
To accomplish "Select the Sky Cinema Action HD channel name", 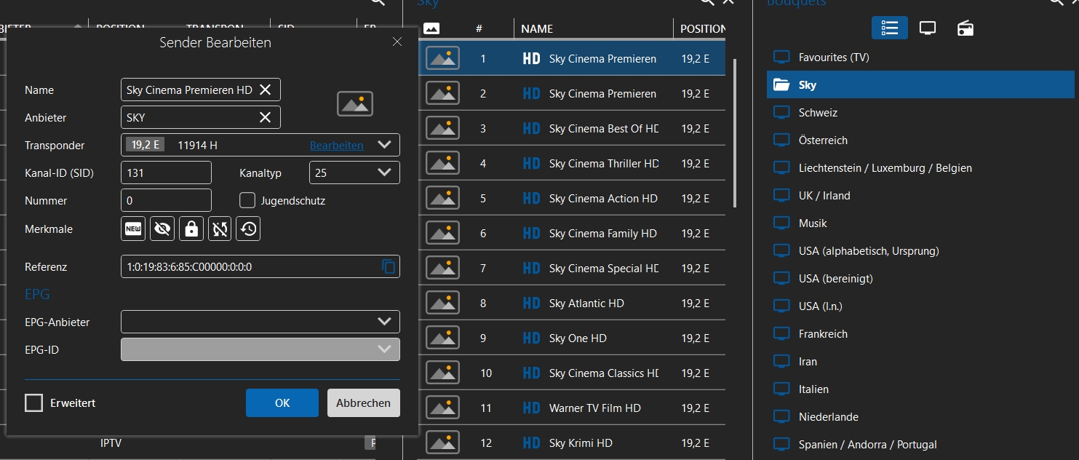I will pyautogui.click(x=603, y=199).
